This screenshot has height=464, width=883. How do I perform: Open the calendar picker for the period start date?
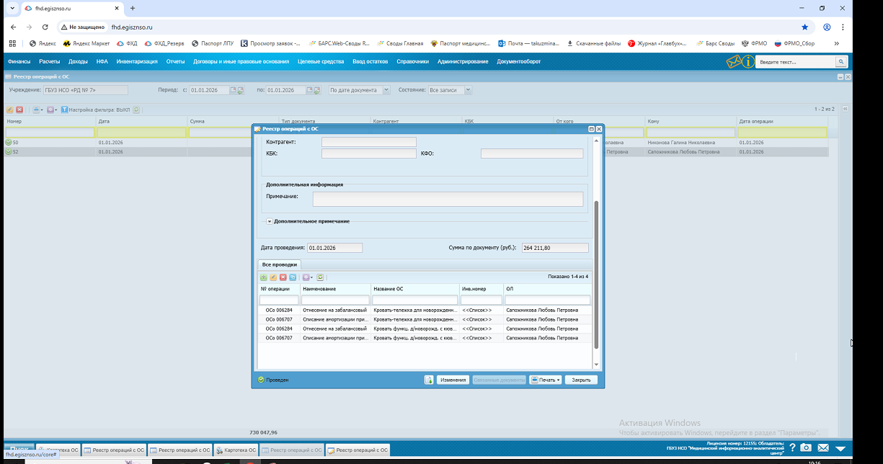(234, 90)
